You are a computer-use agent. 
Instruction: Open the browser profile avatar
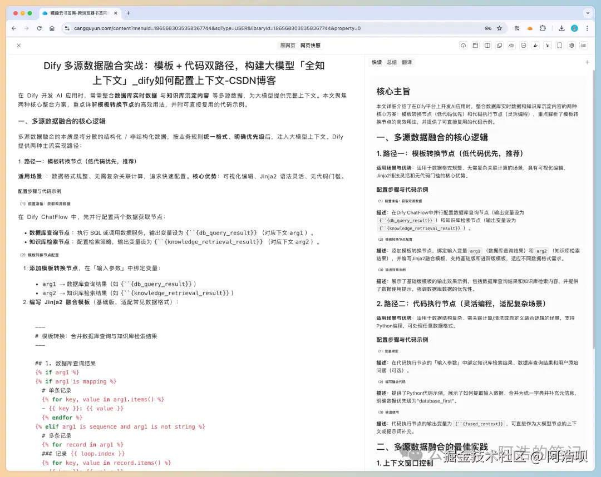[x=574, y=28]
